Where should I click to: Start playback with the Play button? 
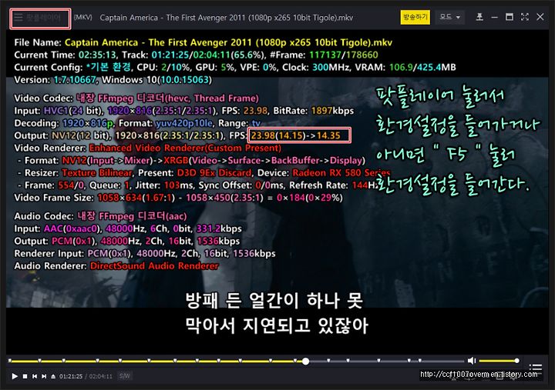click(15, 376)
